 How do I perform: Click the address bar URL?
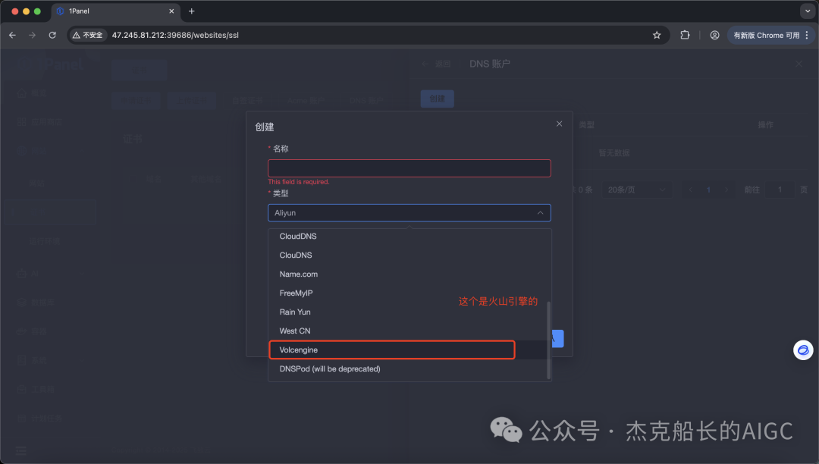tap(175, 35)
